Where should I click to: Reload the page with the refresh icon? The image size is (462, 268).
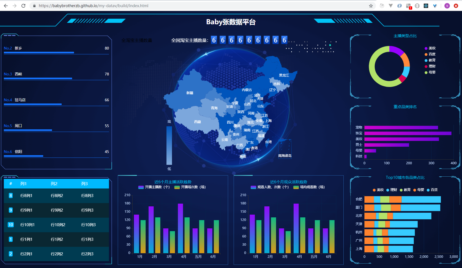click(x=23, y=6)
